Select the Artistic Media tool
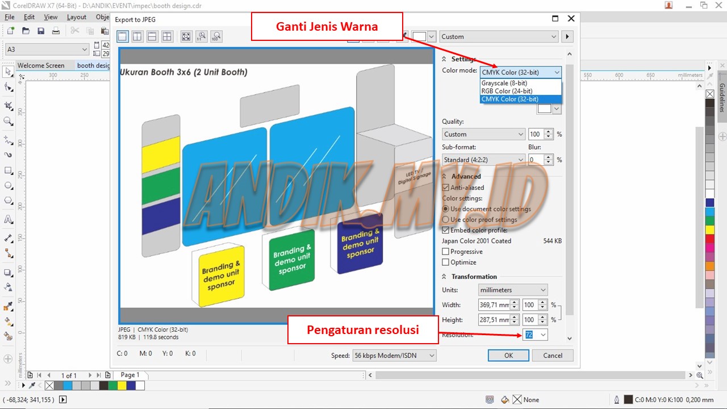 [8, 155]
